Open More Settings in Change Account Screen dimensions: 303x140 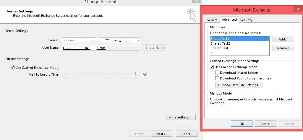[x=181, y=117]
